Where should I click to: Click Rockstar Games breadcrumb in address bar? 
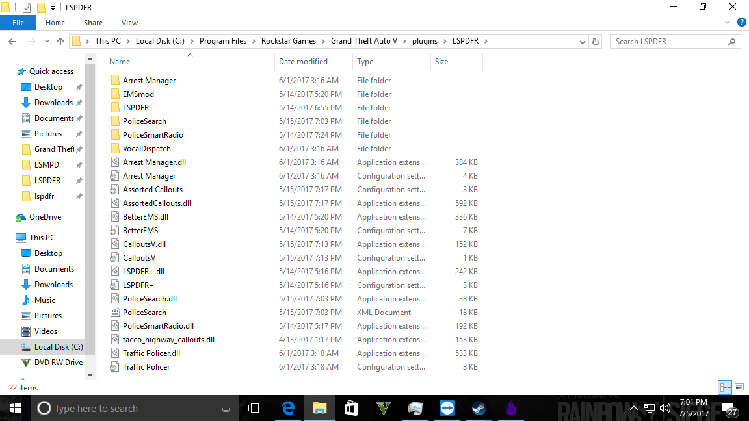point(289,41)
